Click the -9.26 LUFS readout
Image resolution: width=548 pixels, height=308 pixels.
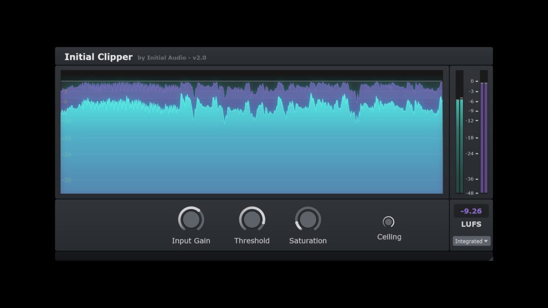click(x=471, y=211)
